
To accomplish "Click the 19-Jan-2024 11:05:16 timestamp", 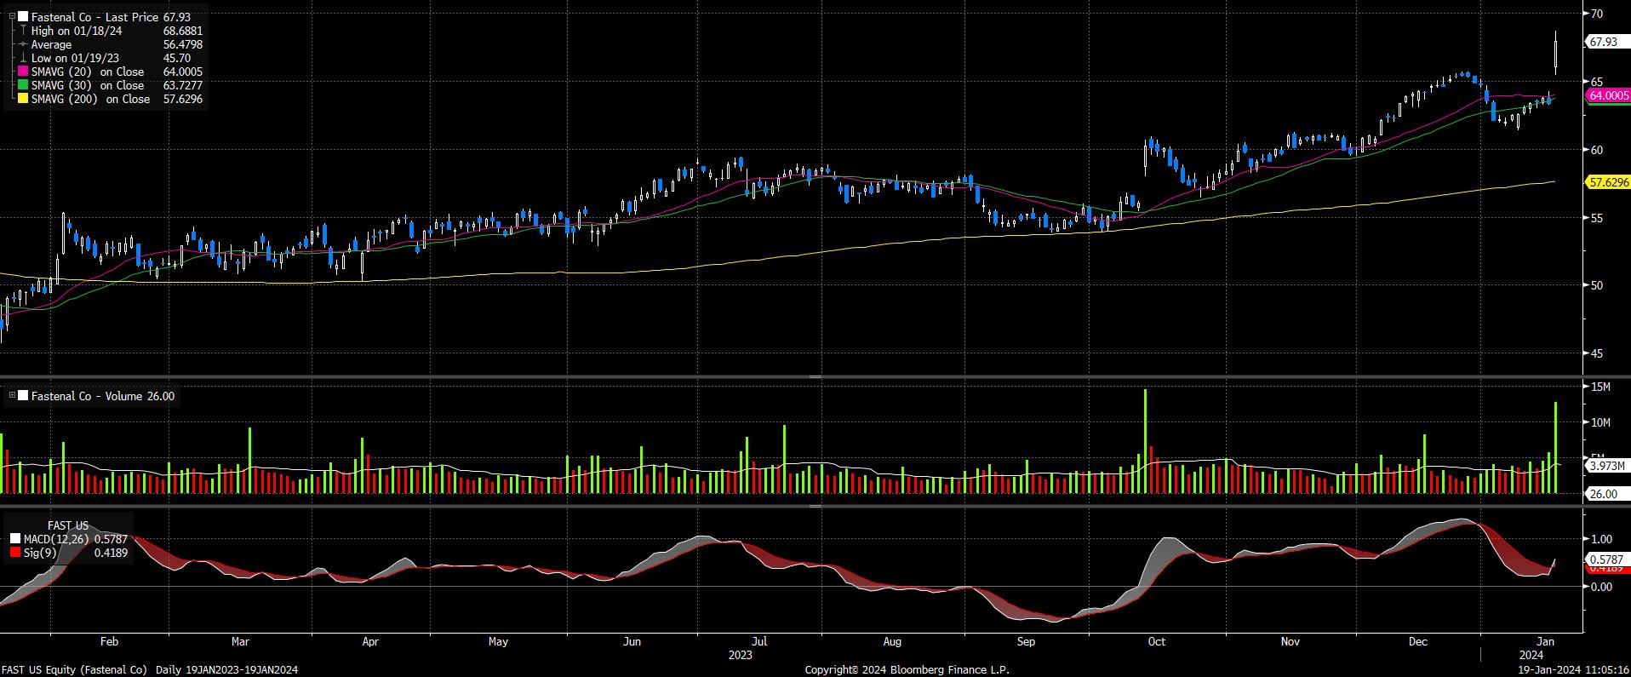I will (1575, 670).
